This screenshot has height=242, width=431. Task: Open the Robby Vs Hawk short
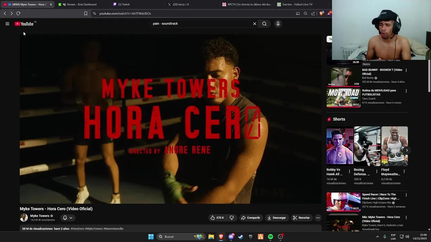[340, 146]
